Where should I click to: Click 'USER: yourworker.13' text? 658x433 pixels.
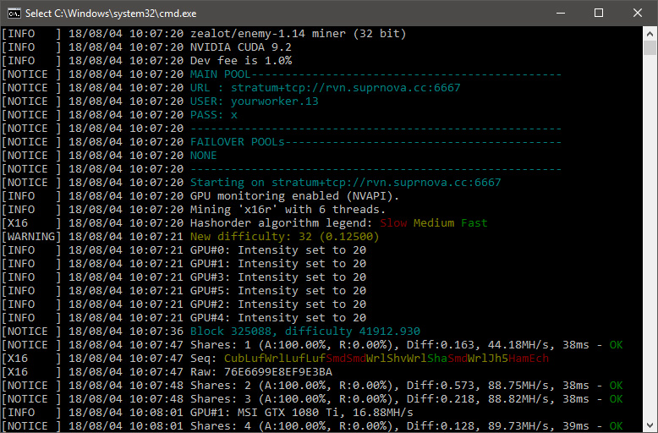[x=255, y=101]
